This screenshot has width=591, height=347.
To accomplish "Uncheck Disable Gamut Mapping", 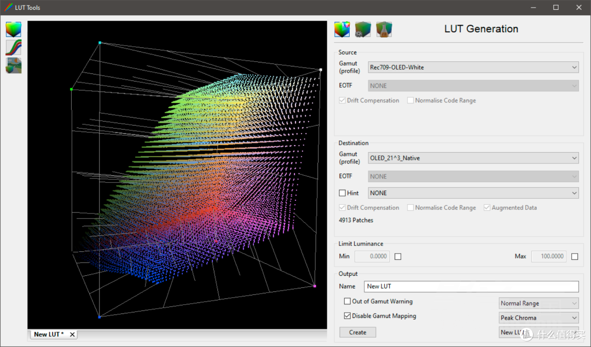I will [x=347, y=316].
